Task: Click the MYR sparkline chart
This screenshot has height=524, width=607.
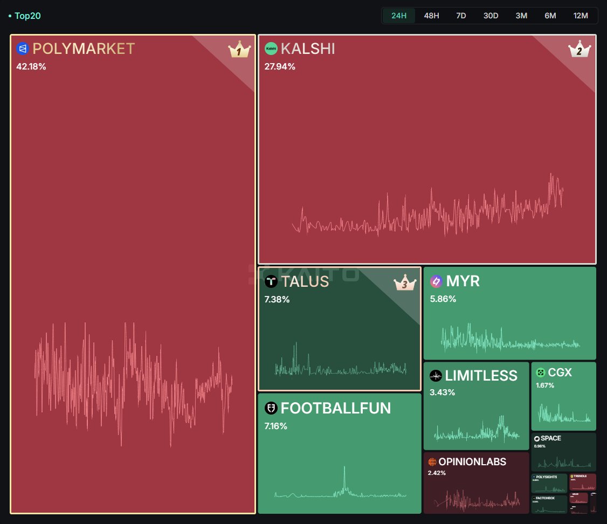Action: [510, 338]
